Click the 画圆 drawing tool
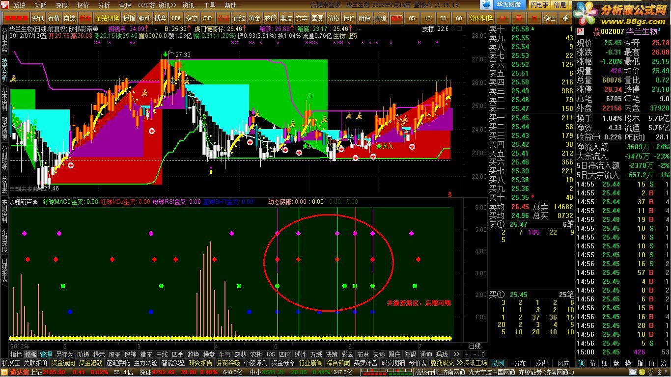This screenshot has width=671, height=377. [317, 18]
